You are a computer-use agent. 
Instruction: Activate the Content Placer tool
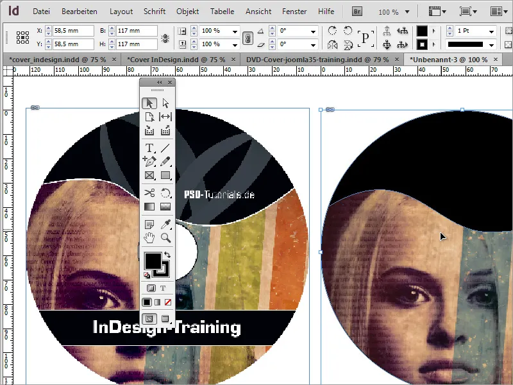(165, 131)
